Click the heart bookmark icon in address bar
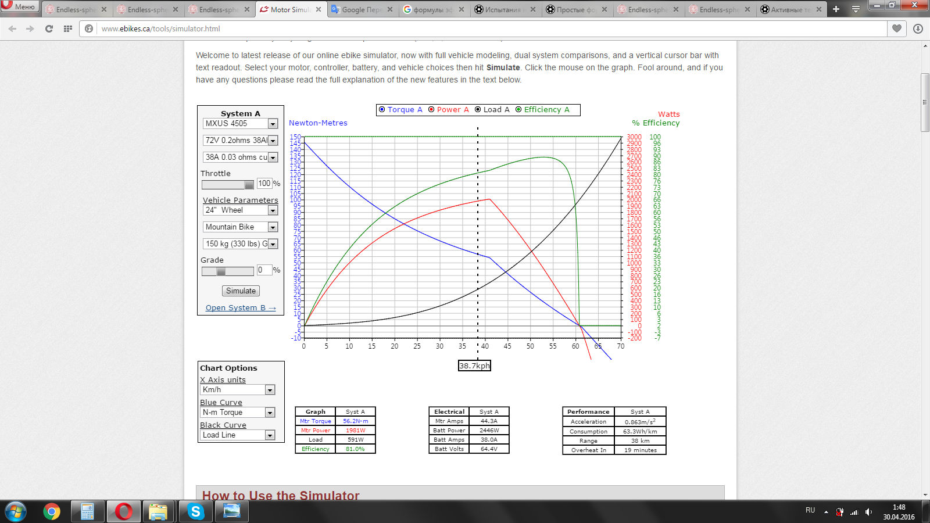Image resolution: width=930 pixels, height=523 pixels. (x=897, y=28)
